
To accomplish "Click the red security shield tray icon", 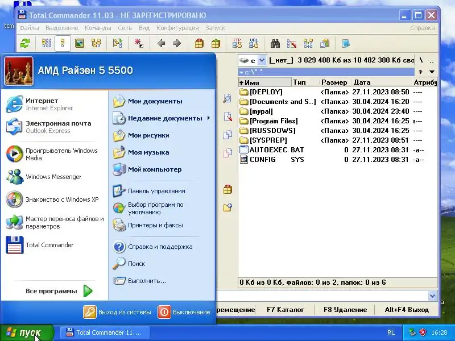I will coord(423,332).
